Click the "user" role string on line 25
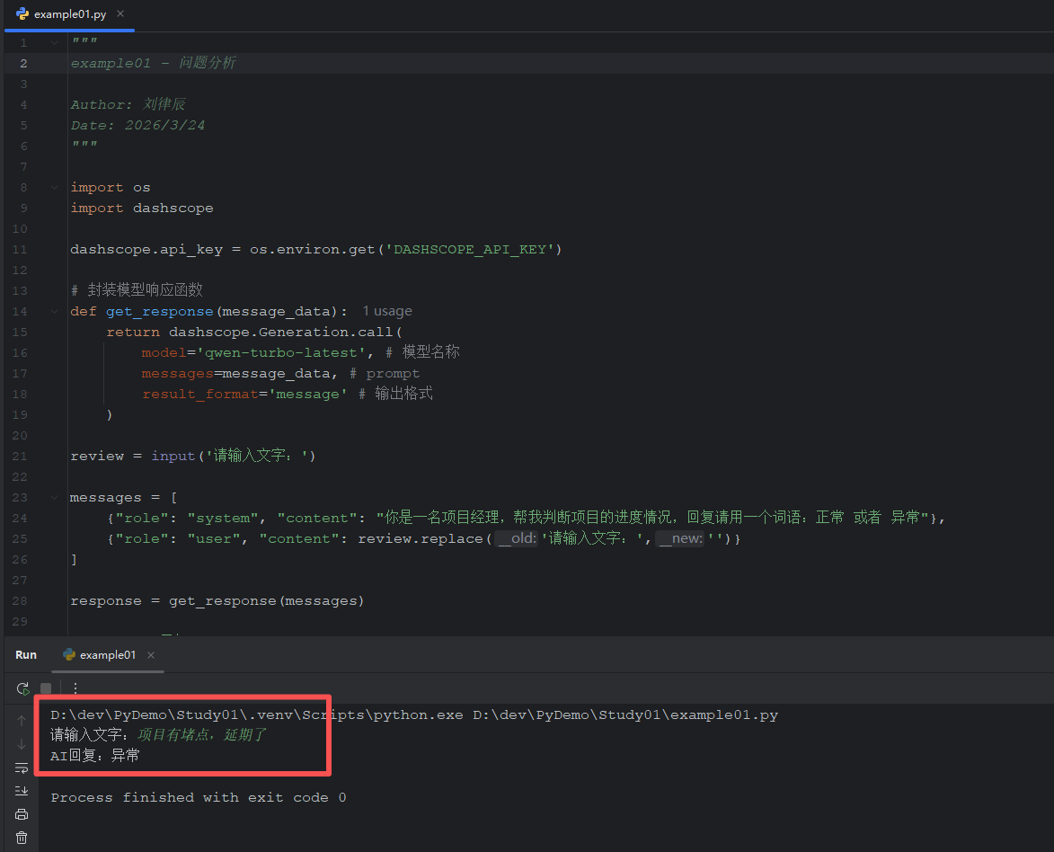 [x=214, y=538]
